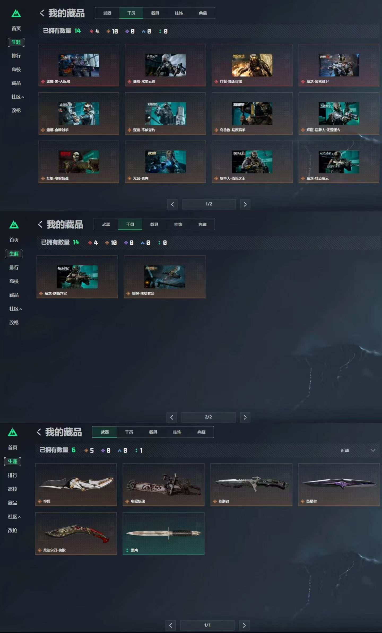Expand 社区 menu in the 2/2 page sidebar

(x=16, y=309)
